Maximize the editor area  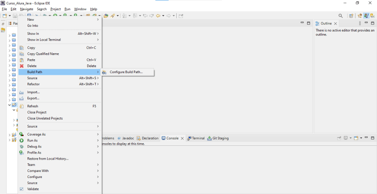(309, 23)
